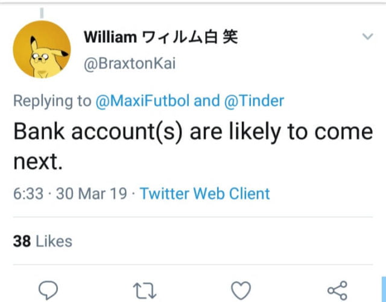Reply to the tweet with speech bubble icon

pos(48,290)
